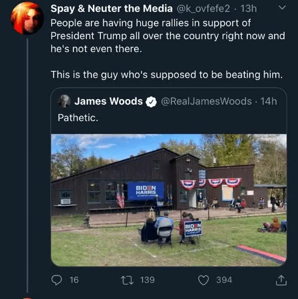
Task: Click the 13h tweet timestamp
Action: point(248,9)
